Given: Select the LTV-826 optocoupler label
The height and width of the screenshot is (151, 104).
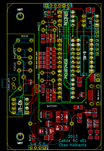Looking at the screenshot, I should [20, 106].
